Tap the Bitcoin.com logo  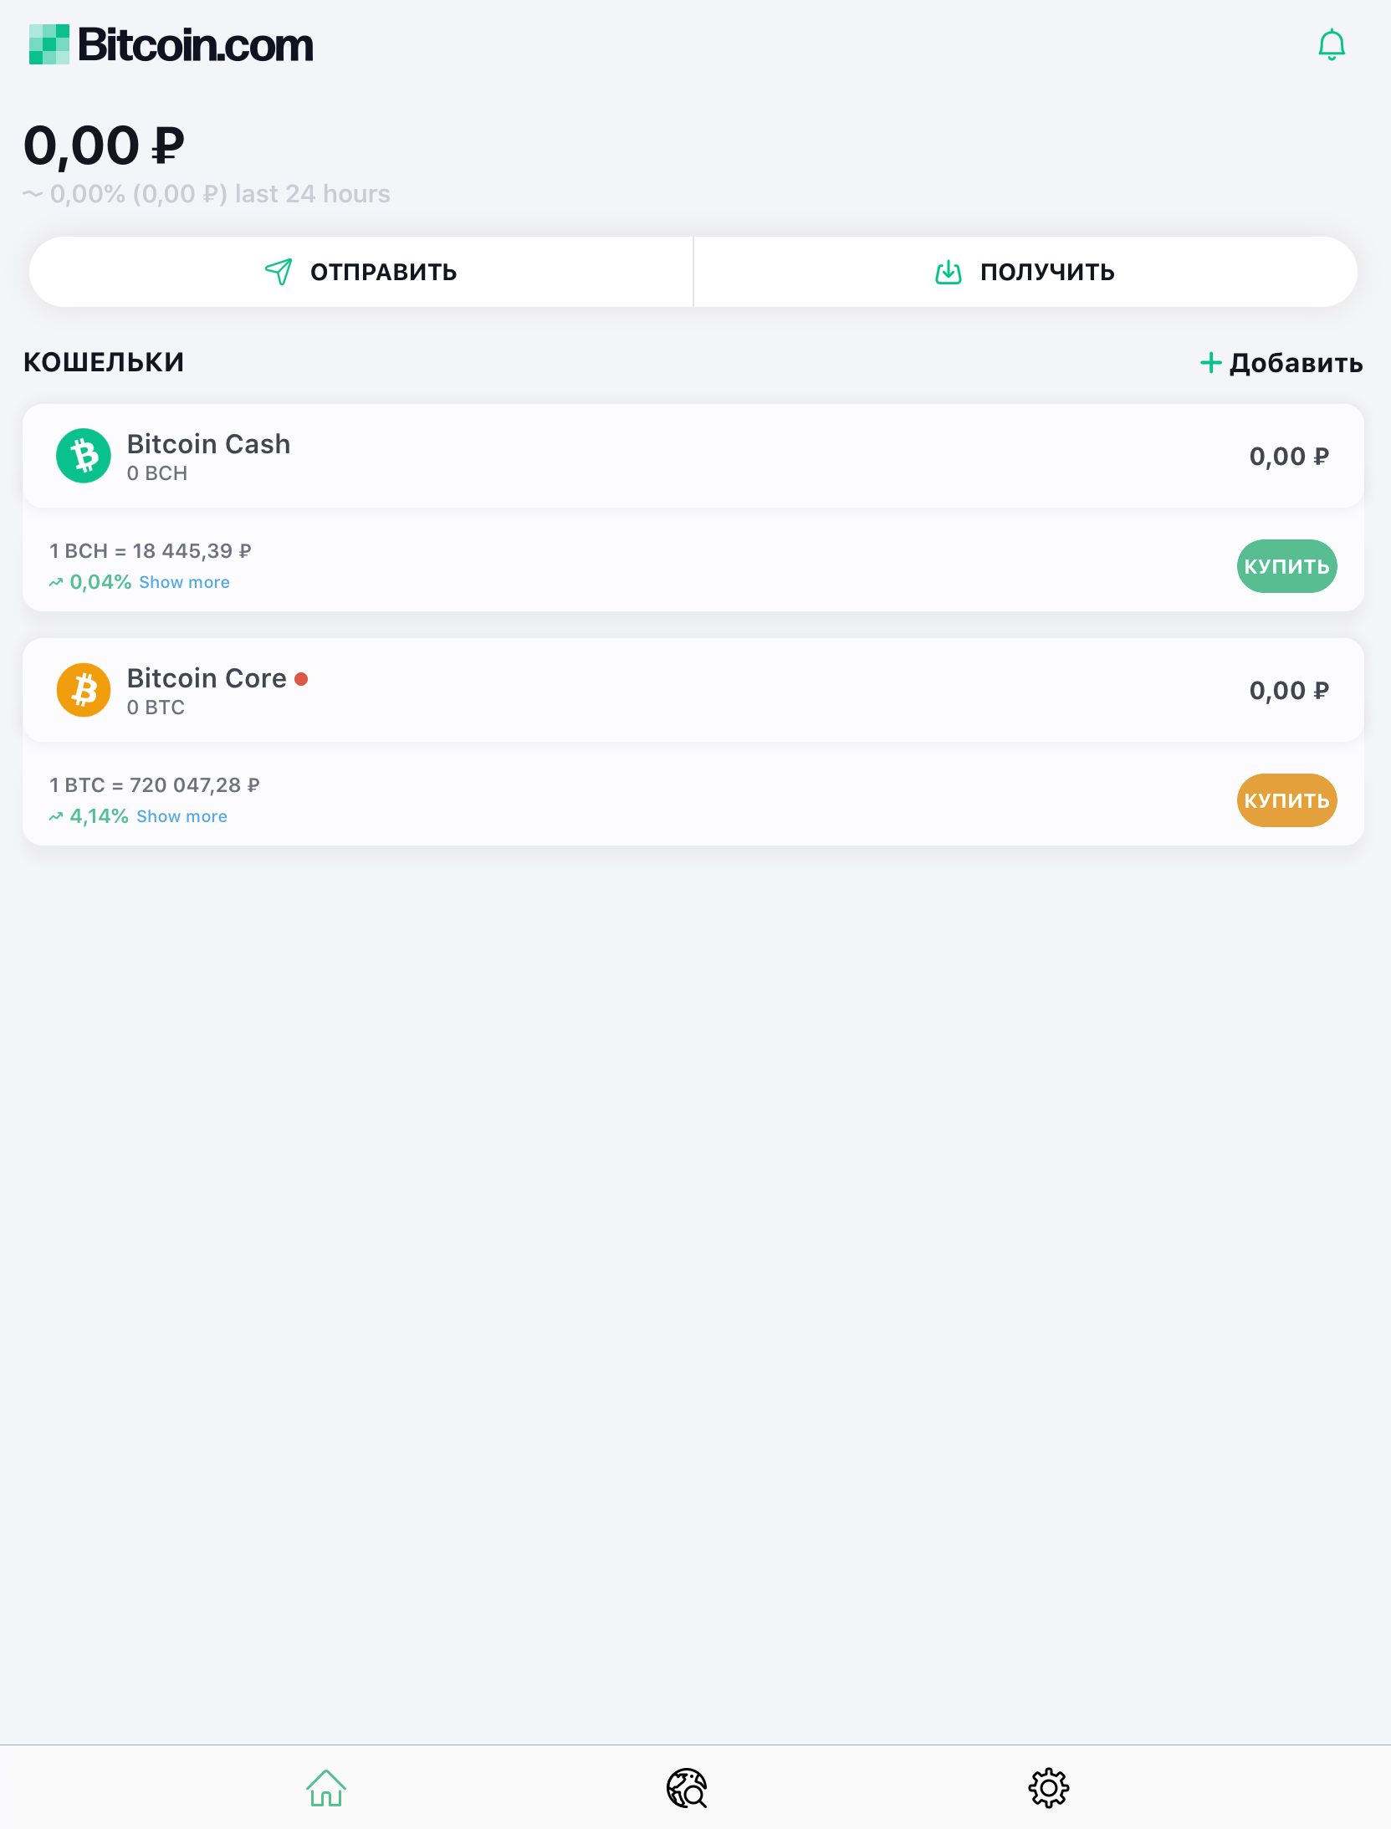(x=171, y=44)
